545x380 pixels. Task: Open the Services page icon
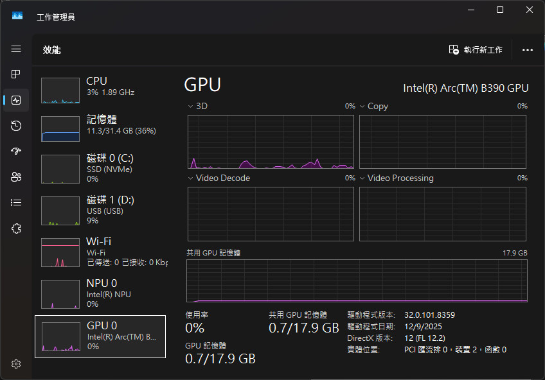16,229
